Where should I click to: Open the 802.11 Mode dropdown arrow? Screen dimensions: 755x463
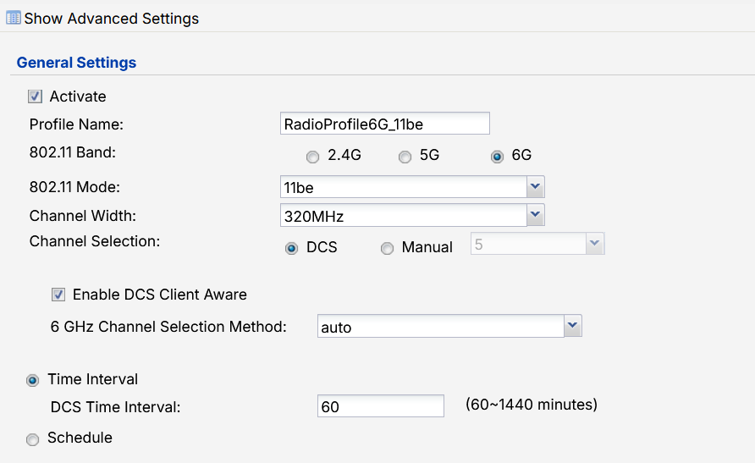[x=536, y=187]
